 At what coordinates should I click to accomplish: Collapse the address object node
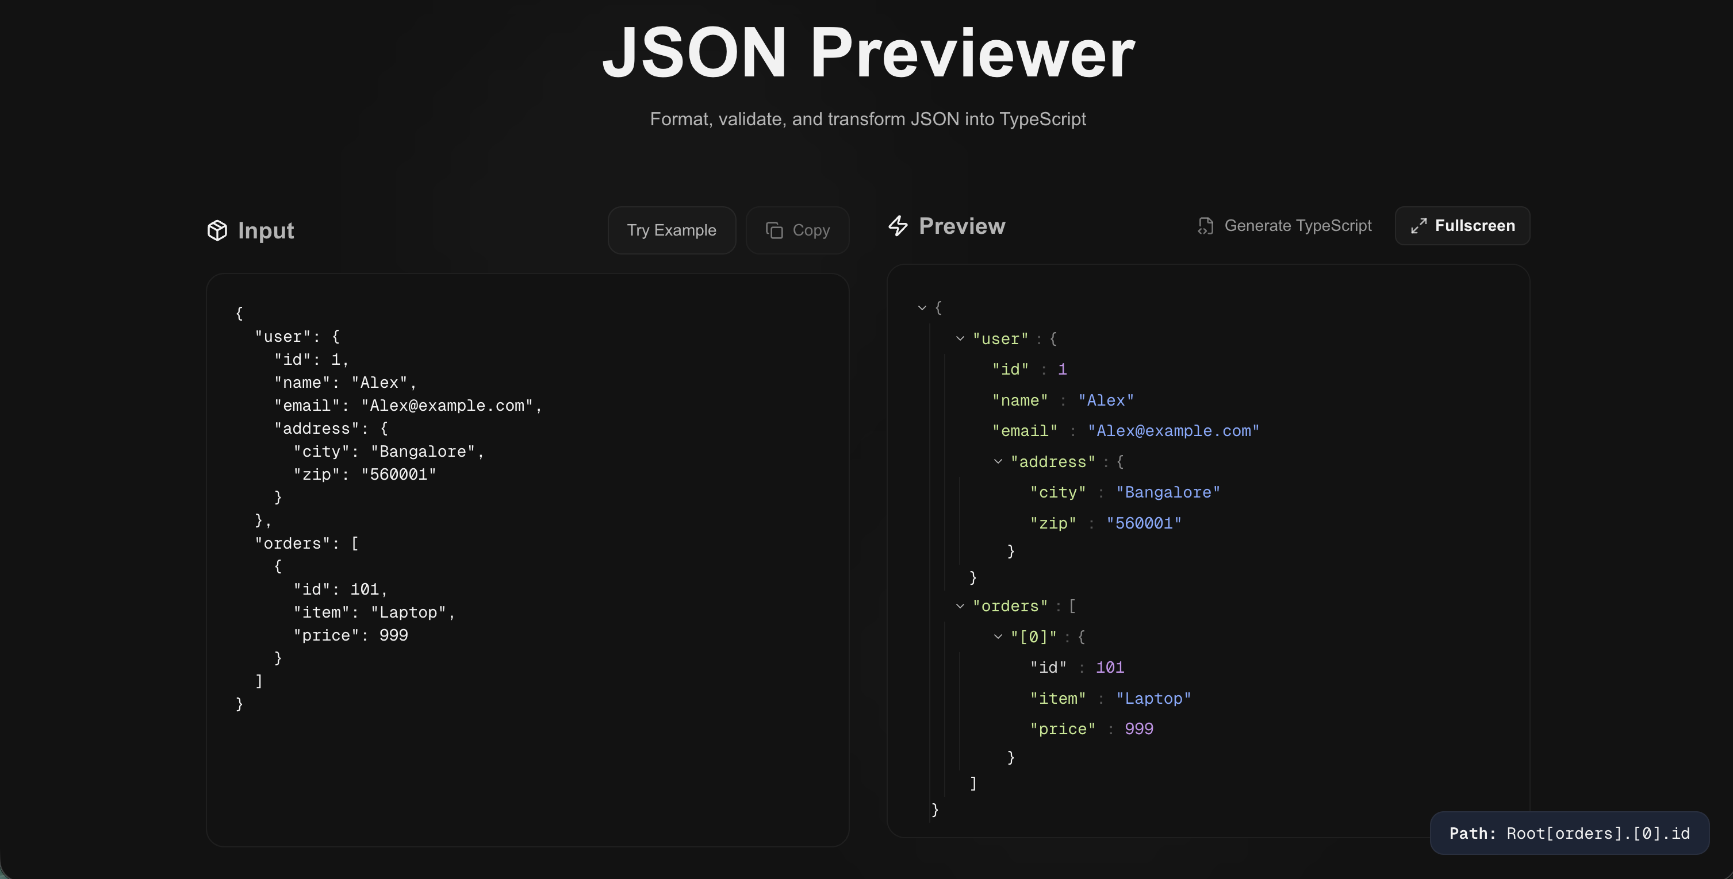[997, 462]
